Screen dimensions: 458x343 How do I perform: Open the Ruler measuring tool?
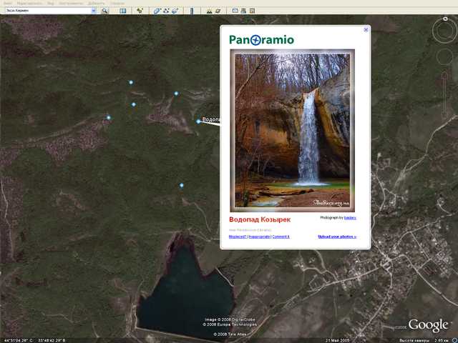[191, 11]
